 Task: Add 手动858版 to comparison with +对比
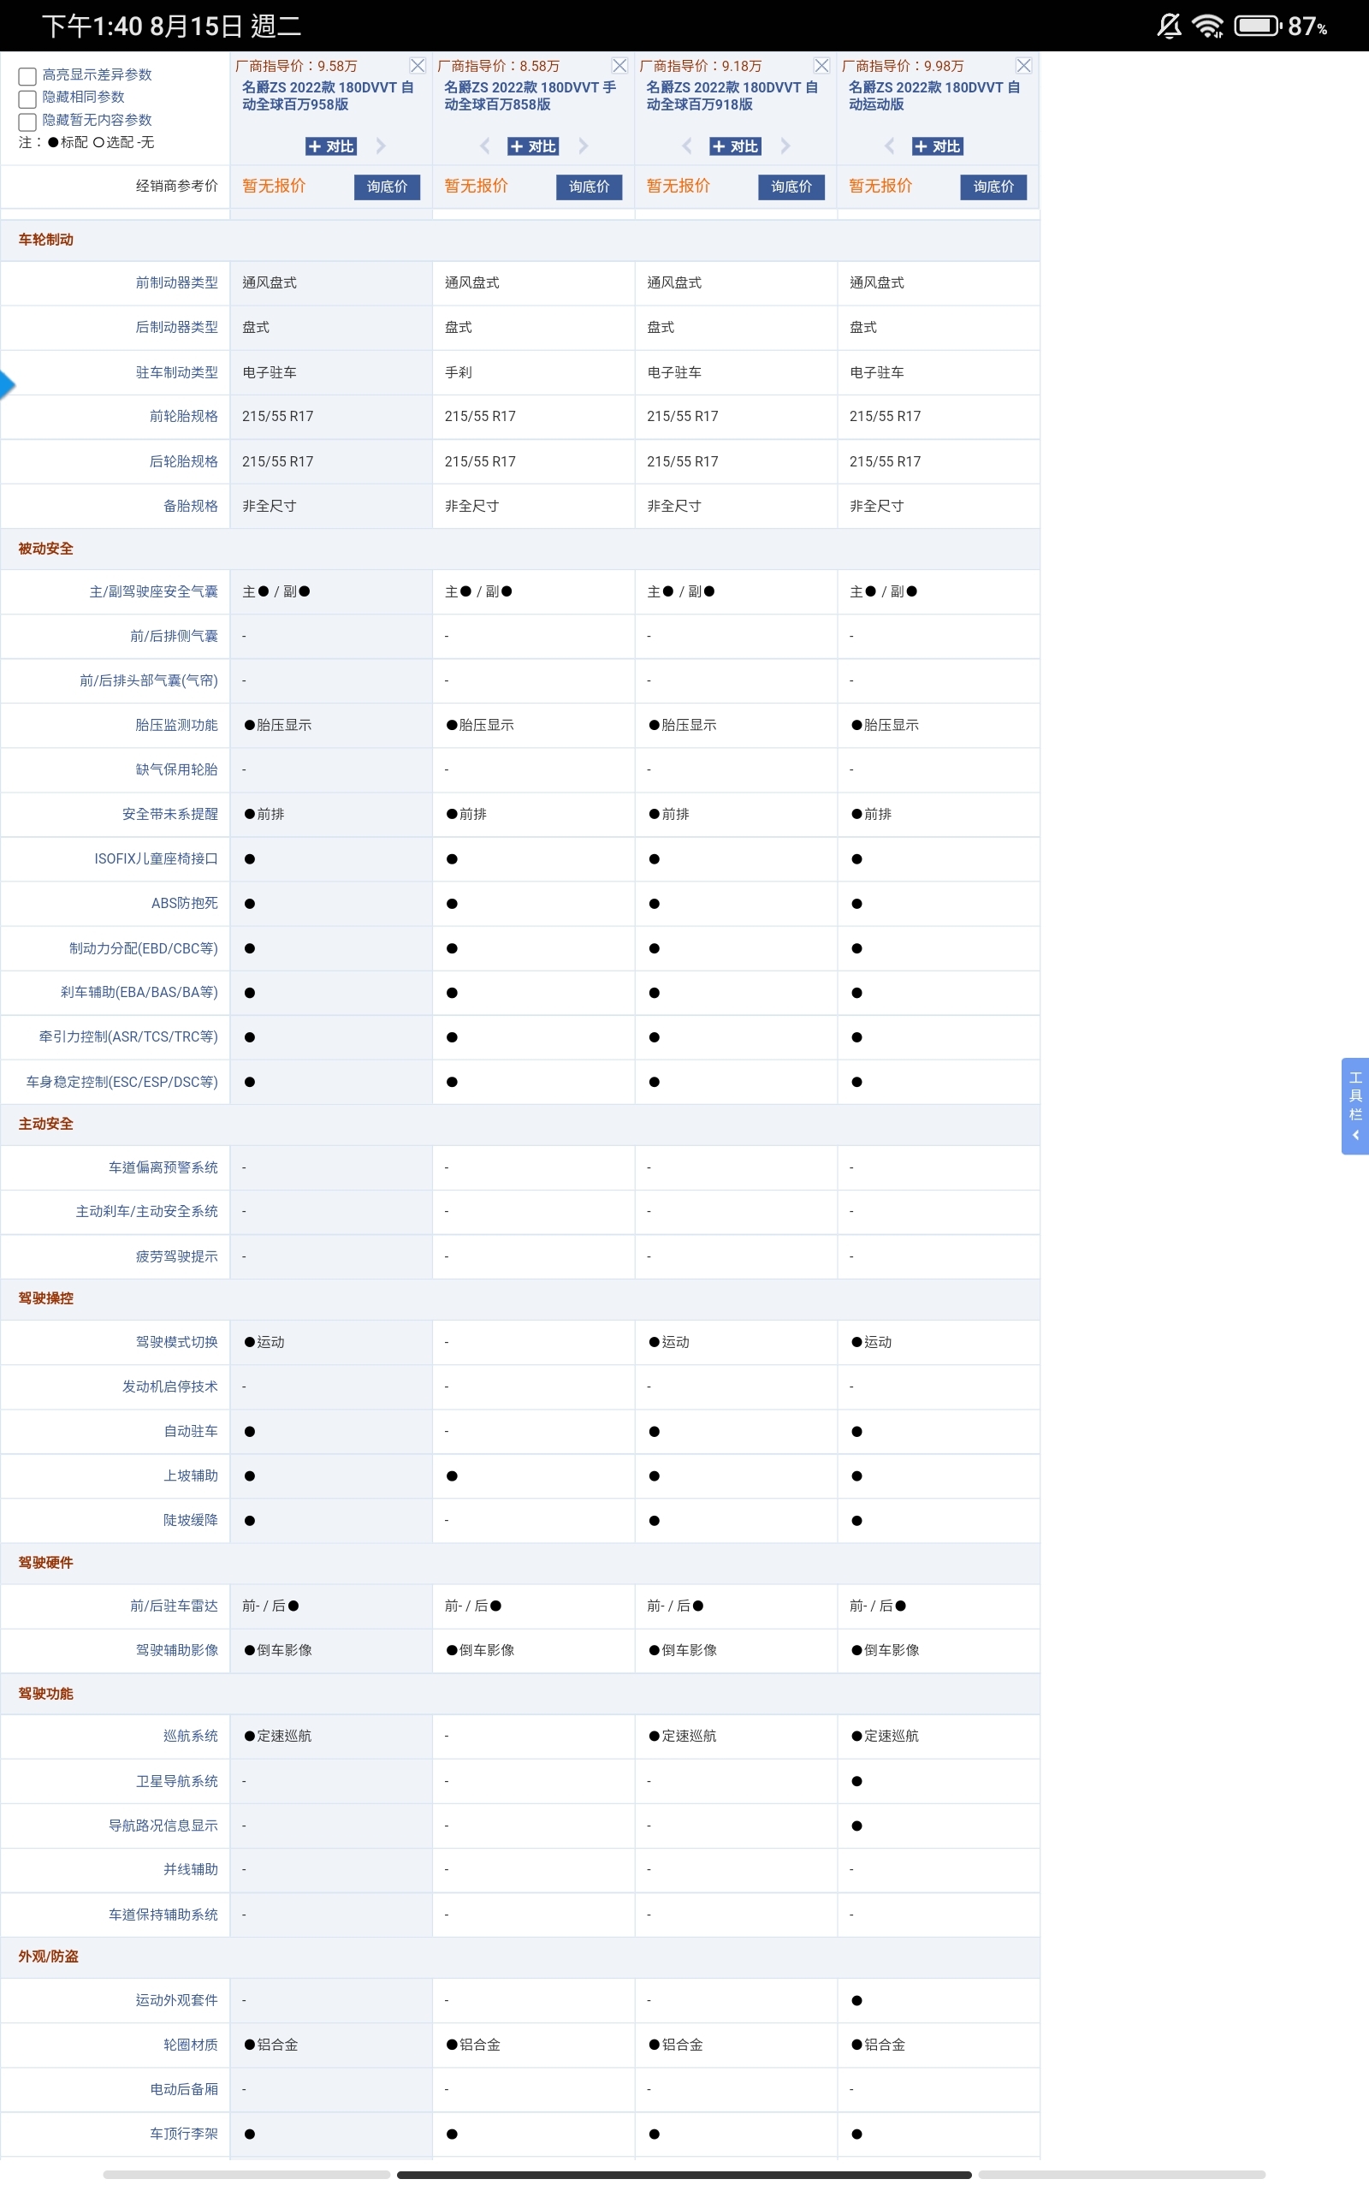[x=532, y=145]
